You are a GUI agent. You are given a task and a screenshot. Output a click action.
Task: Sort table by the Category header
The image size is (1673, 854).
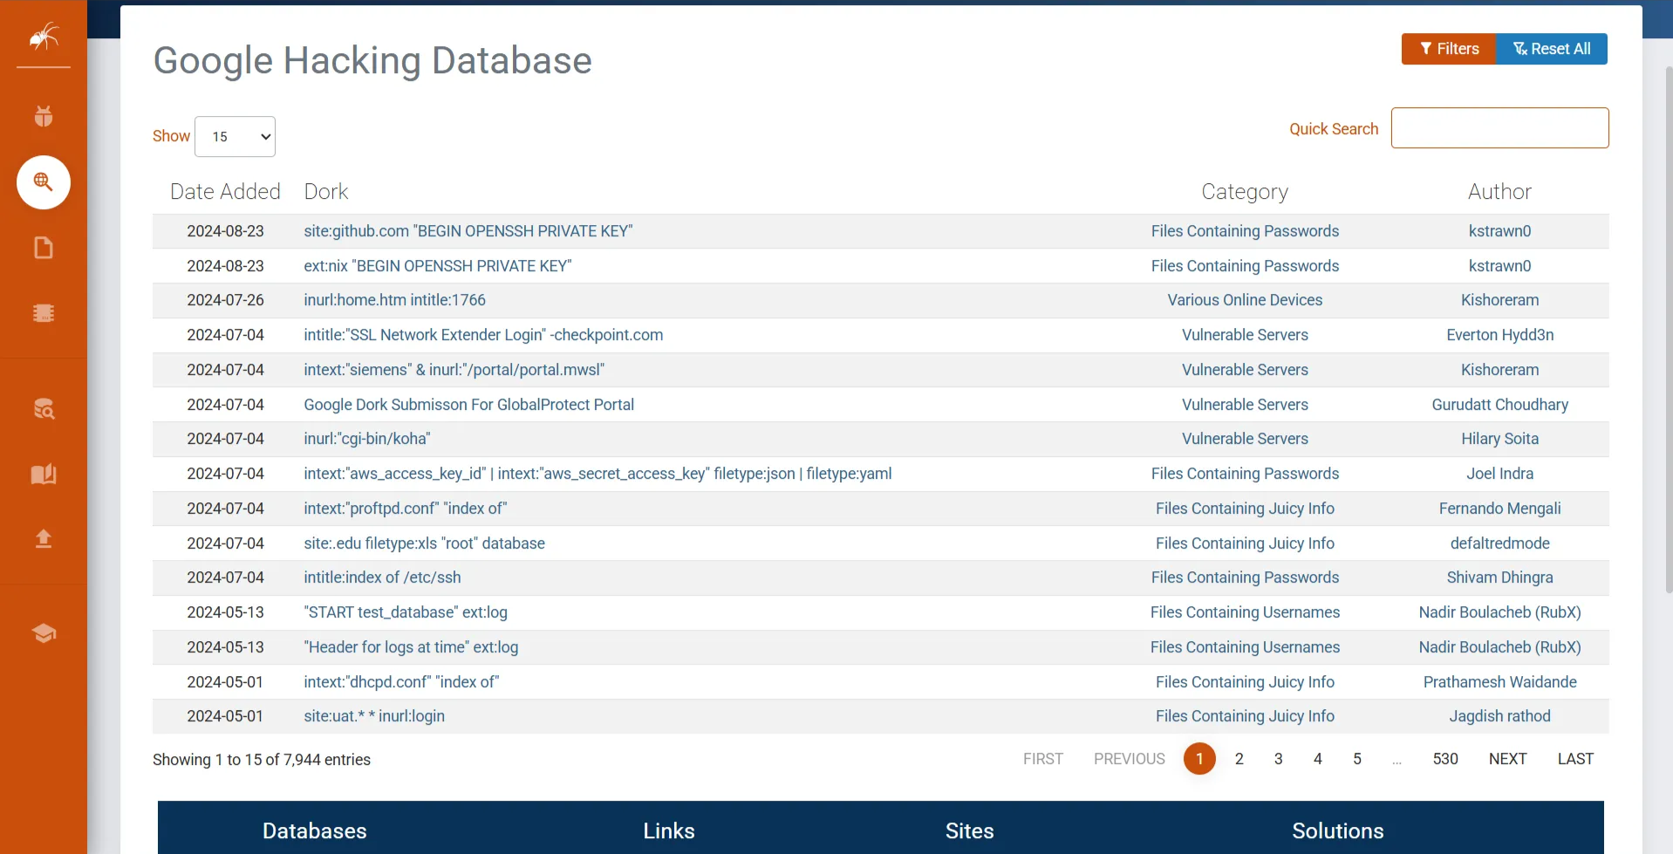pyautogui.click(x=1244, y=192)
